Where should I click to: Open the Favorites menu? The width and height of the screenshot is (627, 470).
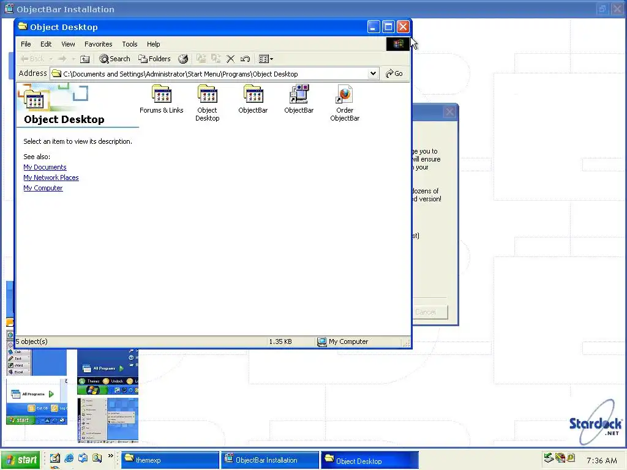(x=99, y=44)
